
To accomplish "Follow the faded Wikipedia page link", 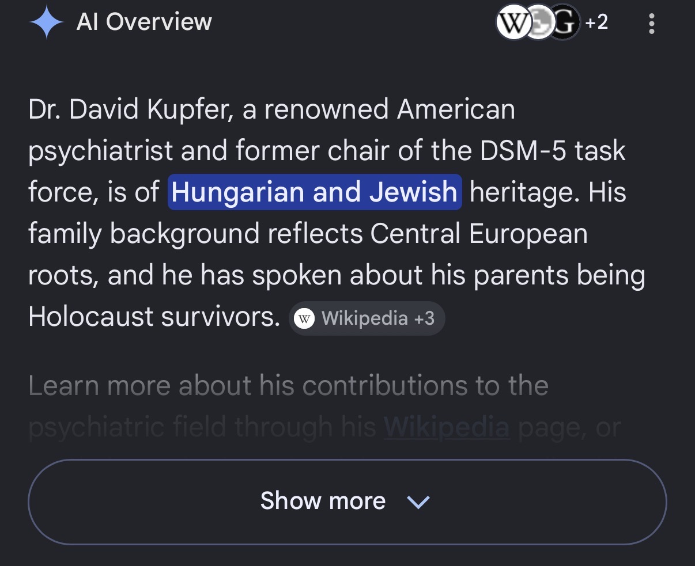I will click(447, 427).
